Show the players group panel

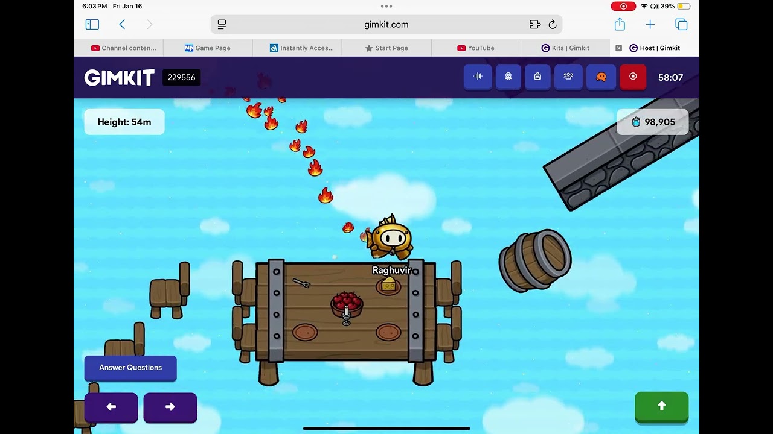[x=568, y=77]
